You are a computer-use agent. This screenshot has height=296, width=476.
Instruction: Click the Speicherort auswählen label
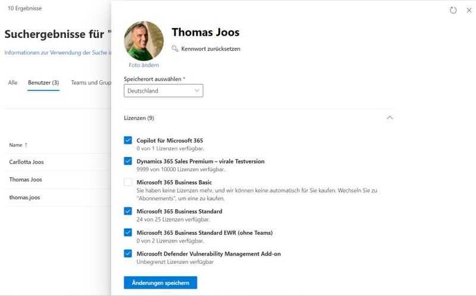[154, 79]
